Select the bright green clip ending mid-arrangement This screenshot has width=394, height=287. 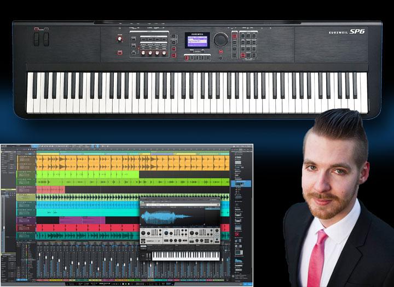point(88,174)
